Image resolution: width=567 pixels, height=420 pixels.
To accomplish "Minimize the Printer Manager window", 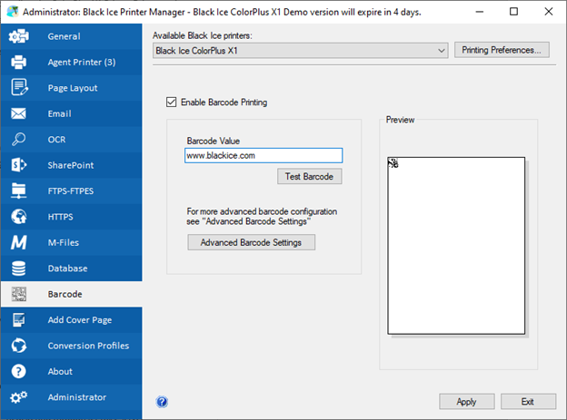I will tap(480, 12).
